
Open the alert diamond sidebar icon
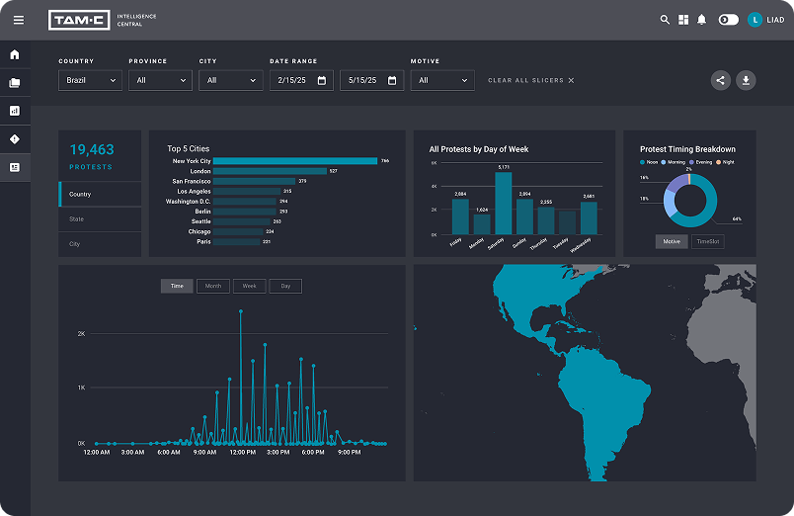point(15,139)
